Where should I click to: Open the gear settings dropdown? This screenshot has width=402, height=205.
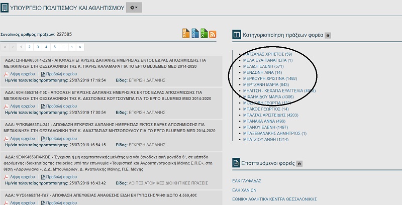click(134, 8)
